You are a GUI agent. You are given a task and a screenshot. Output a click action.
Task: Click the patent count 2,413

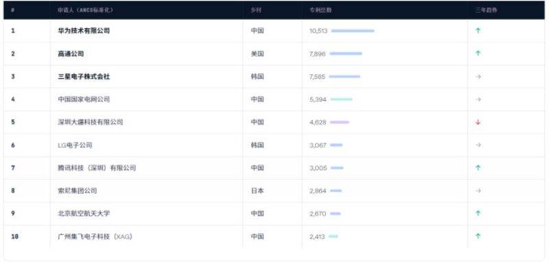[x=317, y=237]
